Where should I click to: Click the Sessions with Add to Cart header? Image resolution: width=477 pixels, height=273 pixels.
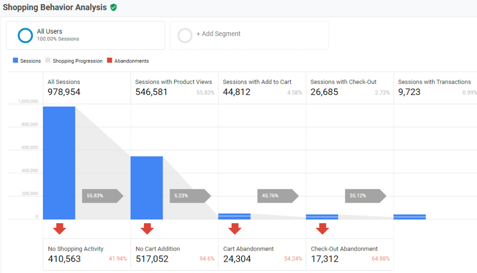coord(257,82)
